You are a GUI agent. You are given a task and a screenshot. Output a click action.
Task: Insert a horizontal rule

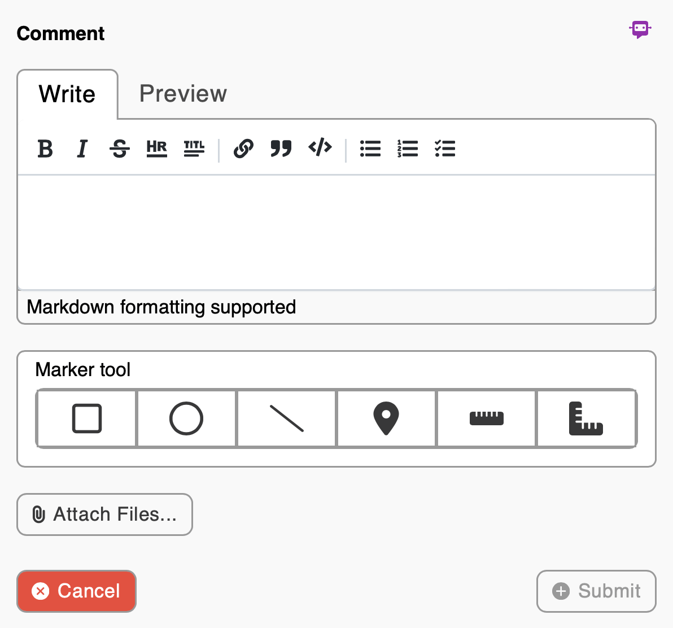coord(156,149)
